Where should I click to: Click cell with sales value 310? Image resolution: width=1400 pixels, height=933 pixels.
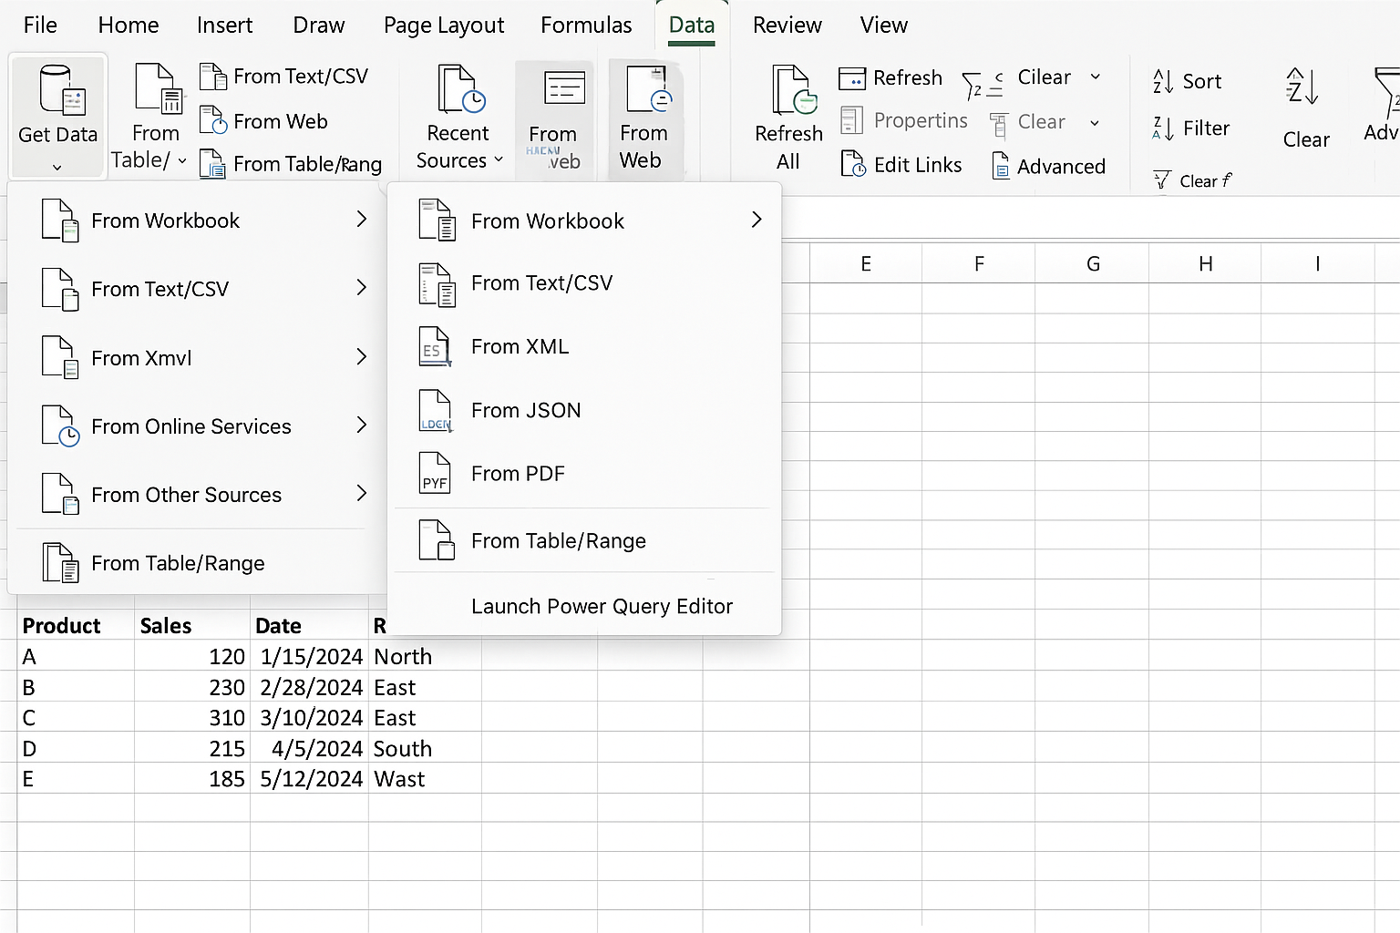coord(192,718)
